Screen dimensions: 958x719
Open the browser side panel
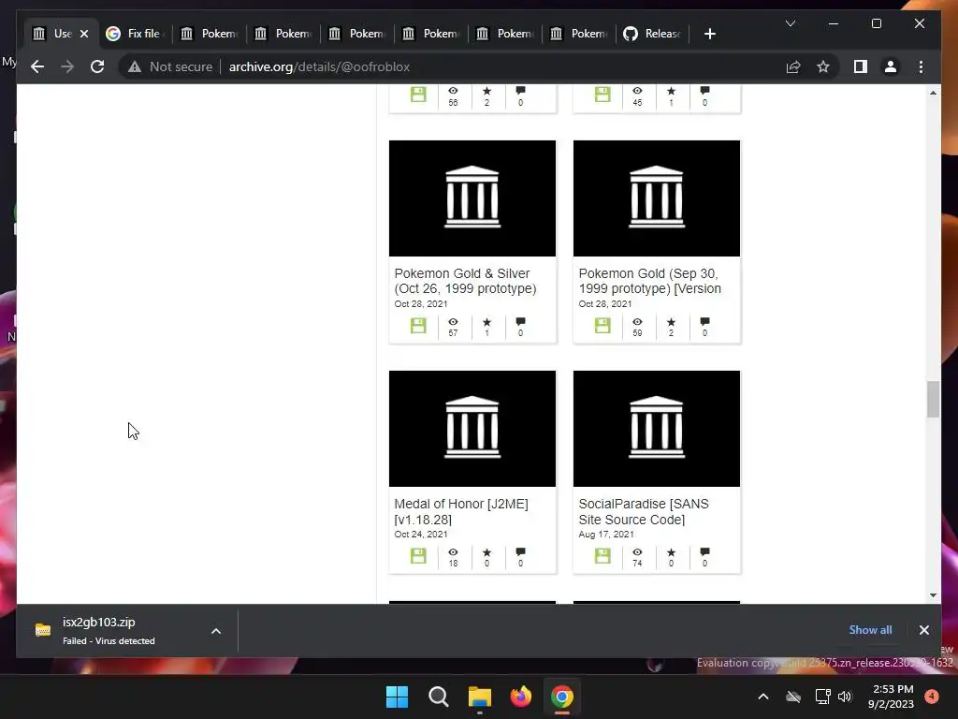point(861,66)
